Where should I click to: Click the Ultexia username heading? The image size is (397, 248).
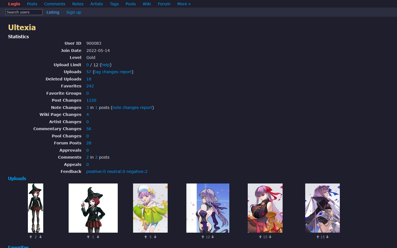(22, 27)
